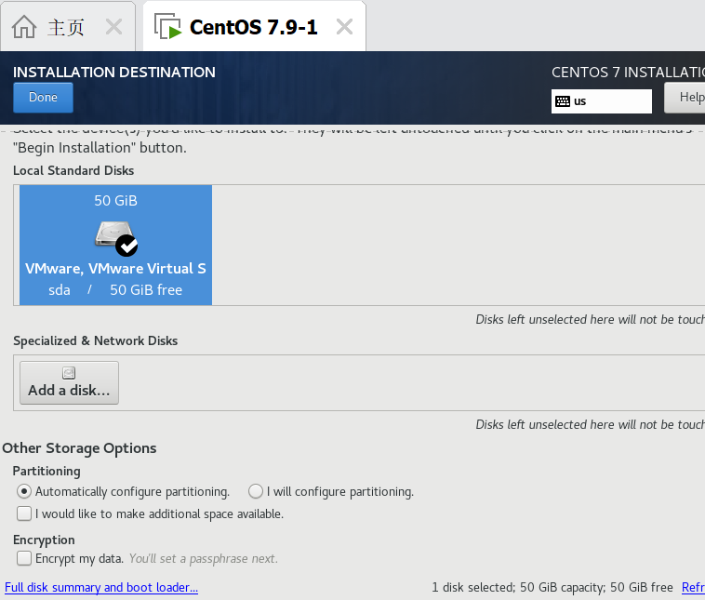The image size is (705, 600).
Task: Click the 'Specialized & Network Disks' heading
Action: tap(95, 340)
